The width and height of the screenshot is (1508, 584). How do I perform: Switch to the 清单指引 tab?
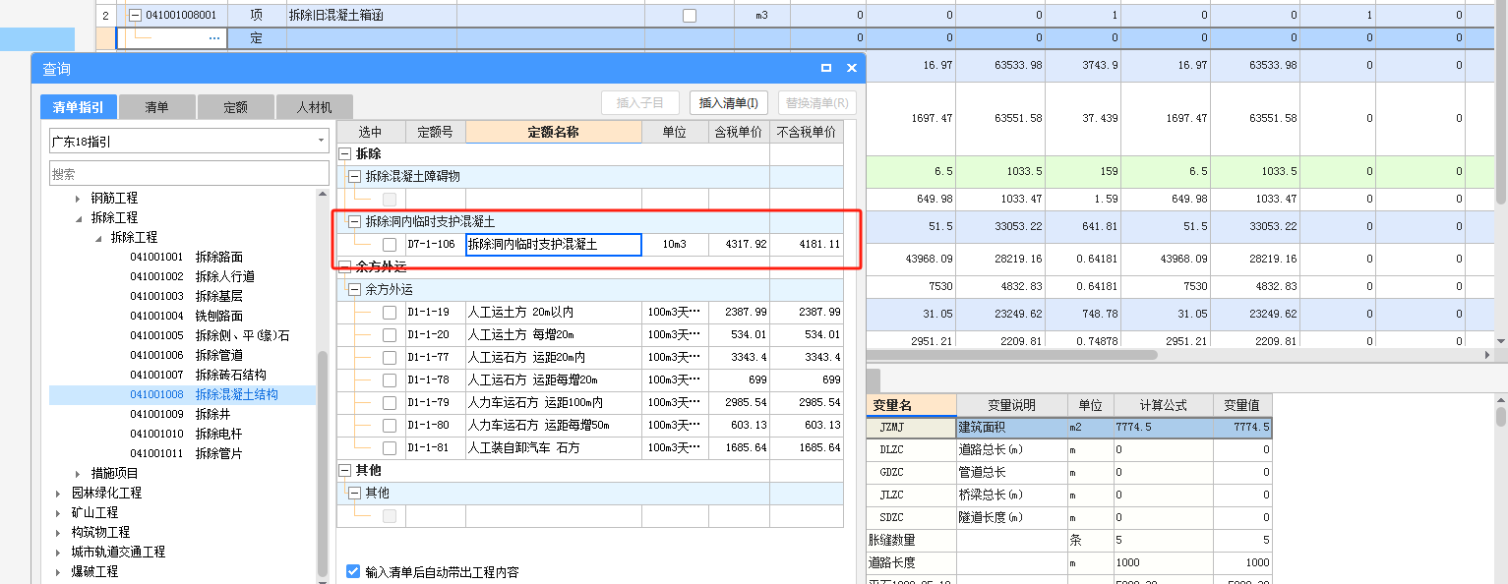pyautogui.click(x=79, y=107)
